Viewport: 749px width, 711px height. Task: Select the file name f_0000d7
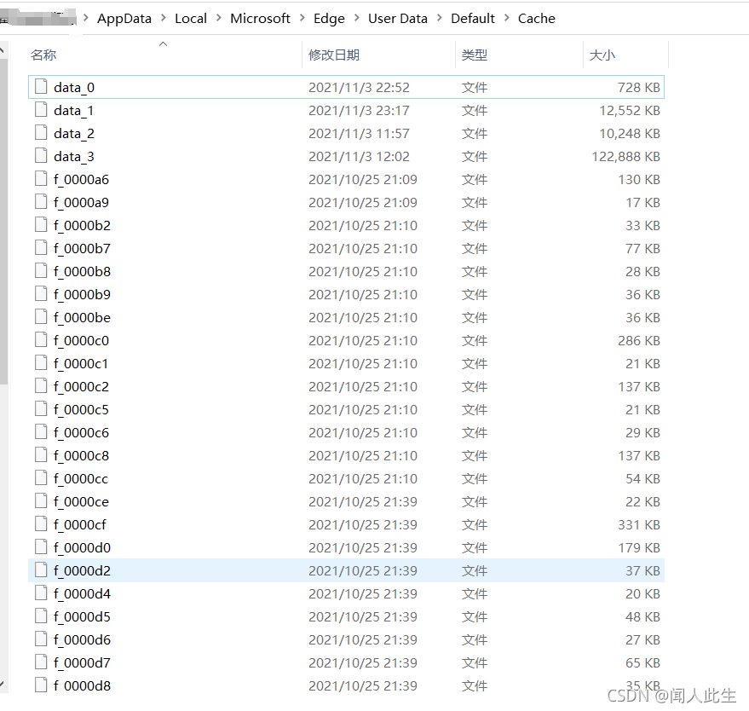point(82,662)
